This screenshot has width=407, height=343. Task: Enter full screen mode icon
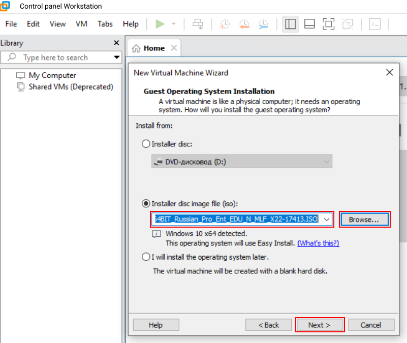pyautogui.click(x=329, y=24)
